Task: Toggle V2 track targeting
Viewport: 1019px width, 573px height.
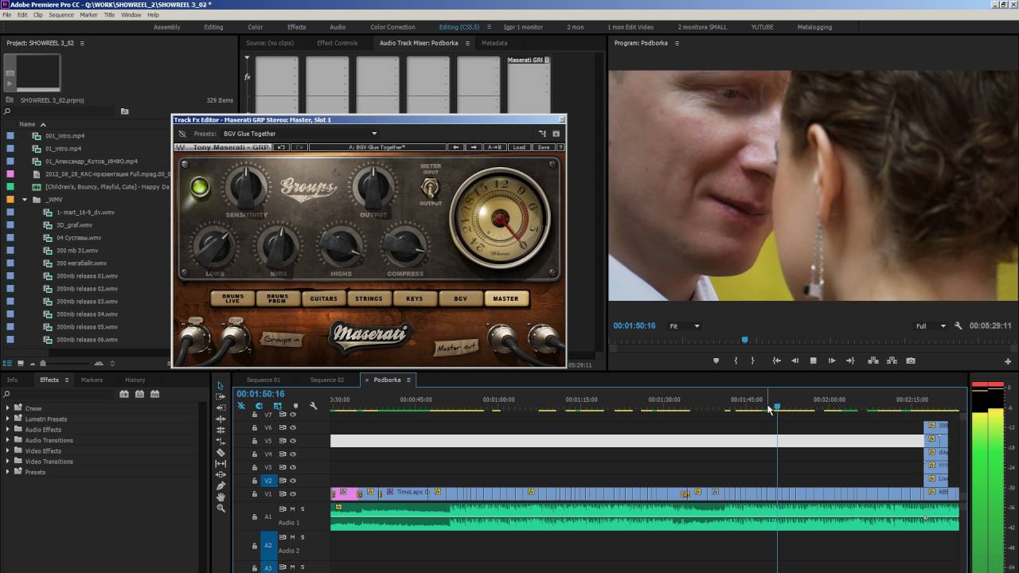Action: (268, 481)
